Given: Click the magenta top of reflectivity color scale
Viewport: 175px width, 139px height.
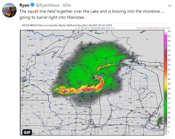Looking at the screenshot, I should click(x=166, y=36).
